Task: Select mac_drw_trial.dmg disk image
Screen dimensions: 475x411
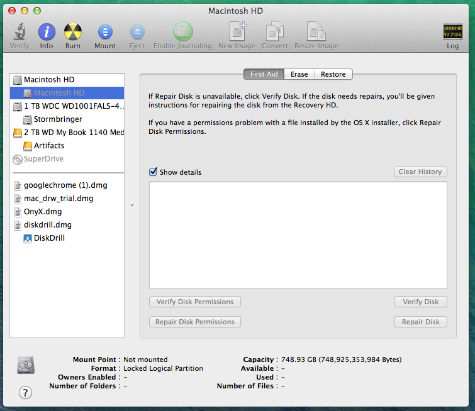Action: pyautogui.click(x=67, y=199)
